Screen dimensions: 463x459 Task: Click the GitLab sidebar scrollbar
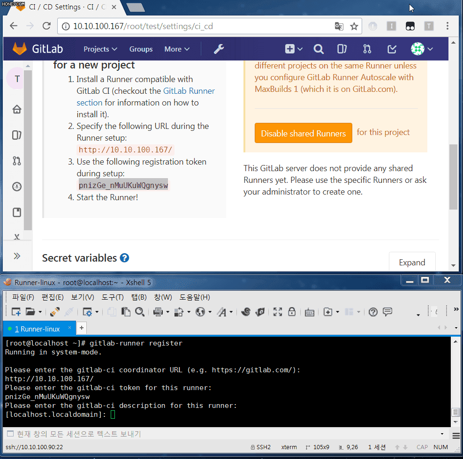pyautogui.click(x=28, y=150)
